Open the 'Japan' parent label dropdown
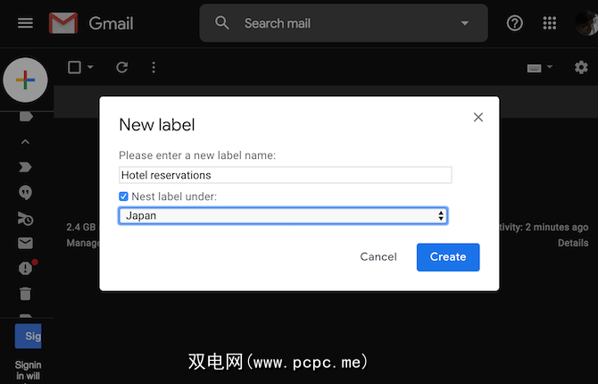Screen dimensions: 598x384 [283, 215]
